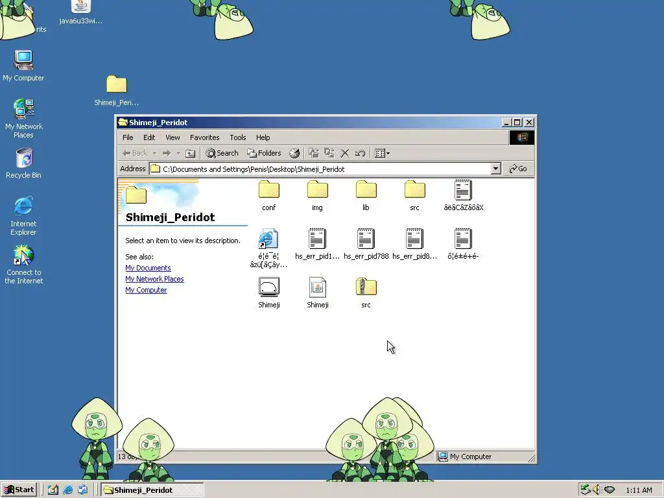Select the Shimeji Java jar file
Viewport: 664px width, 498px height.
pos(317,292)
